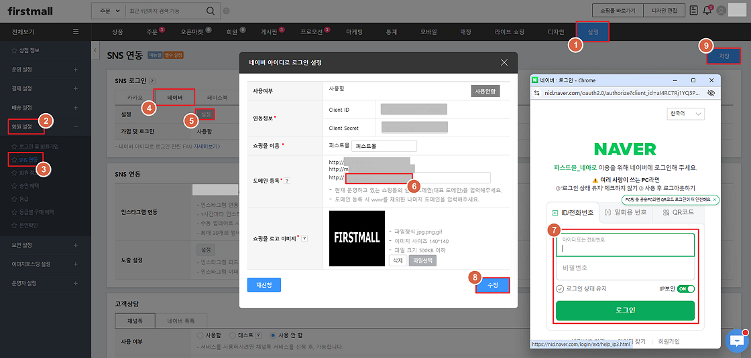This screenshot has height=358, width=751.
Task: Open the help question mark beside the search bar
Action: 226,11
